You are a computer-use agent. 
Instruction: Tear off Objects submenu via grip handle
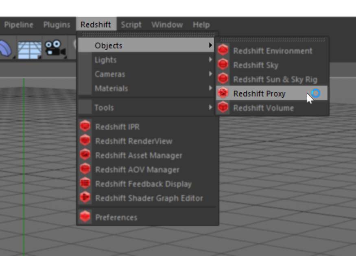coord(272,40)
